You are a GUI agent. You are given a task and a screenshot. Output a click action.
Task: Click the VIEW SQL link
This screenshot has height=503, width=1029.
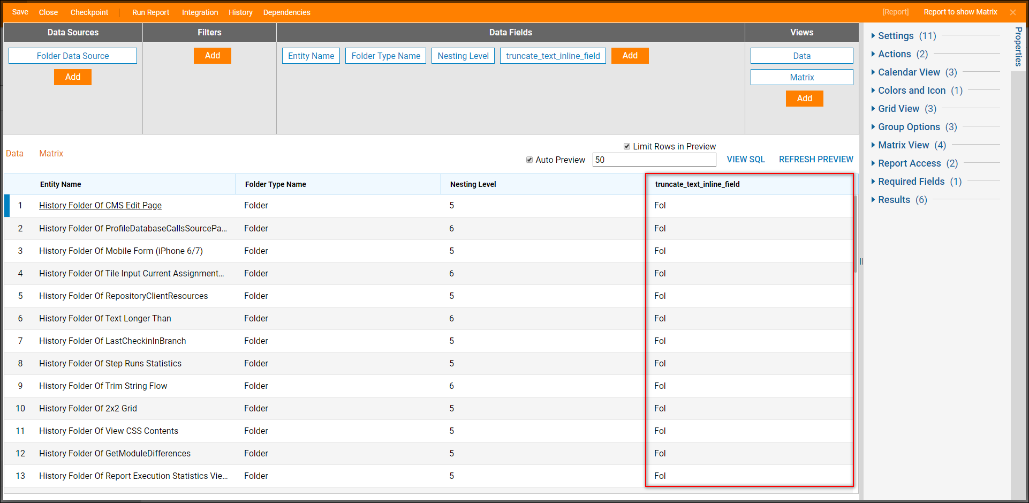click(x=746, y=160)
